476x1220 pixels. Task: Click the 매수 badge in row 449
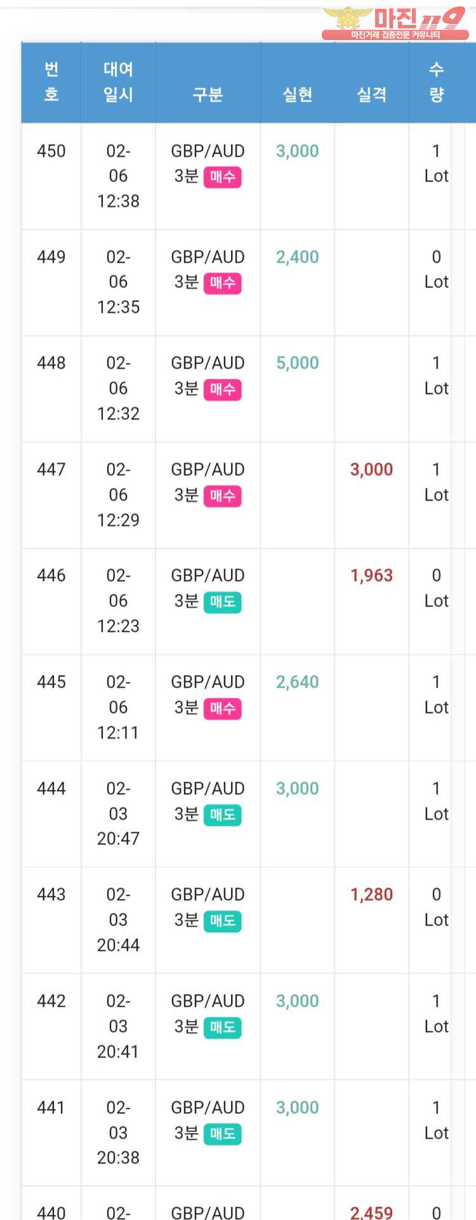pyautogui.click(x=222, y=283)
